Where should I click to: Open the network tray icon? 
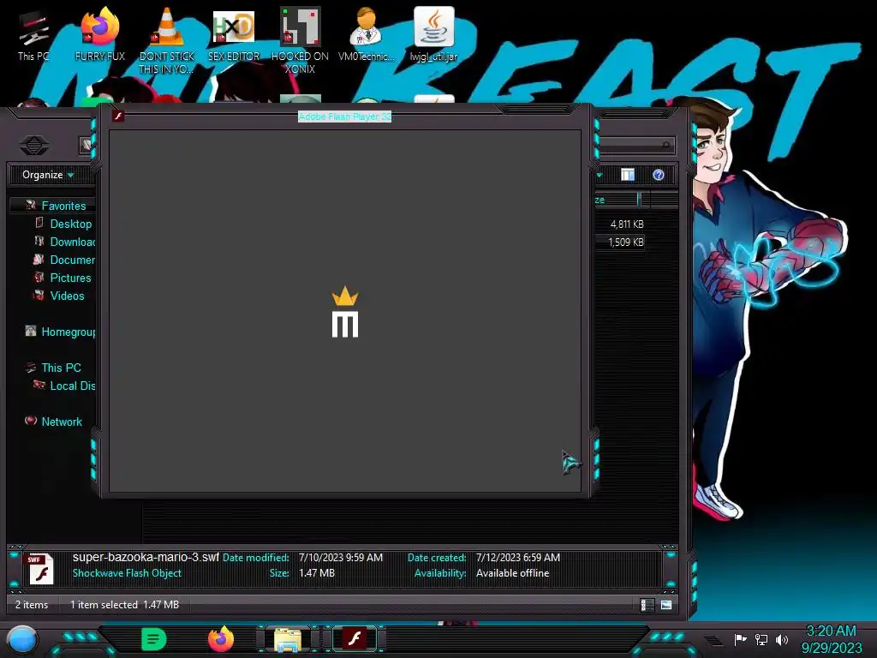(761, 639)
